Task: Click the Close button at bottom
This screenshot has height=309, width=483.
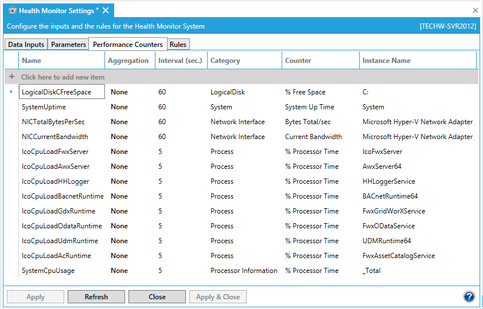Action: tap(157, 296)
